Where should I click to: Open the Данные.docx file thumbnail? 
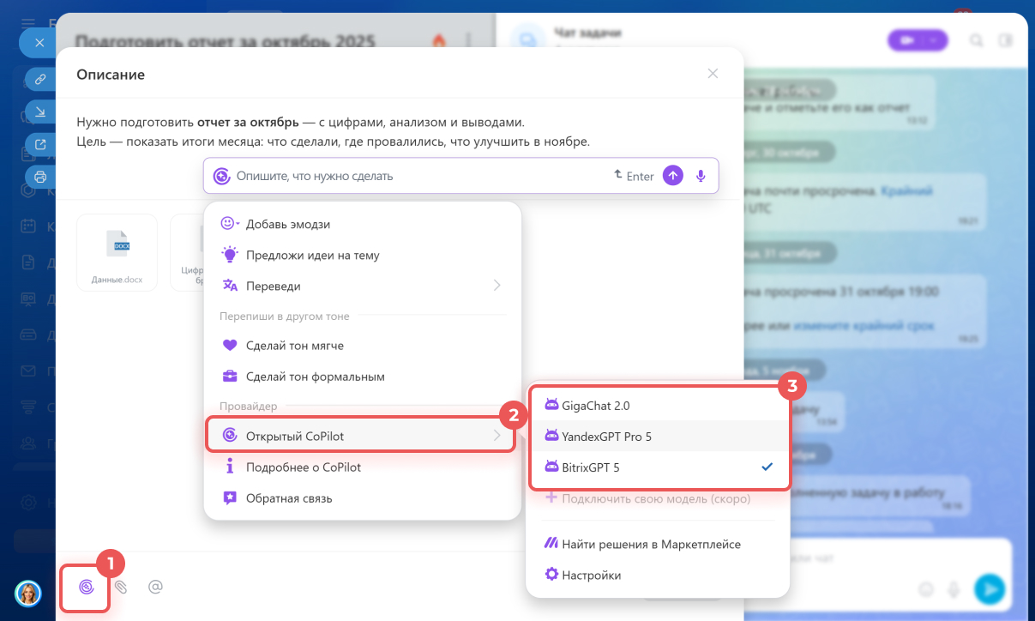pos(117,252)
